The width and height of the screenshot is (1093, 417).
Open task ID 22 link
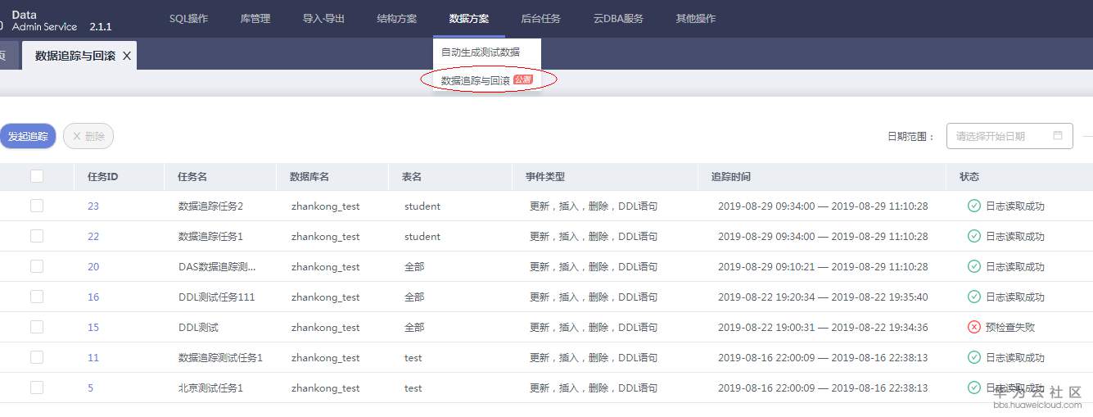pos(93,237)
